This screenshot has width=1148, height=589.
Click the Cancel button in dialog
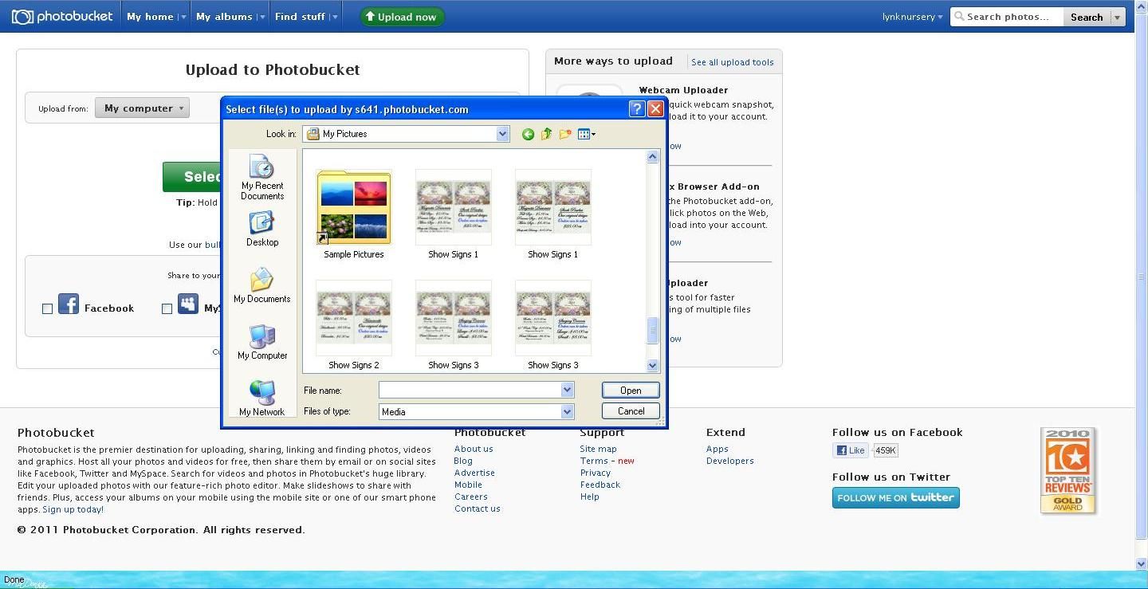(x=631, y=411)
